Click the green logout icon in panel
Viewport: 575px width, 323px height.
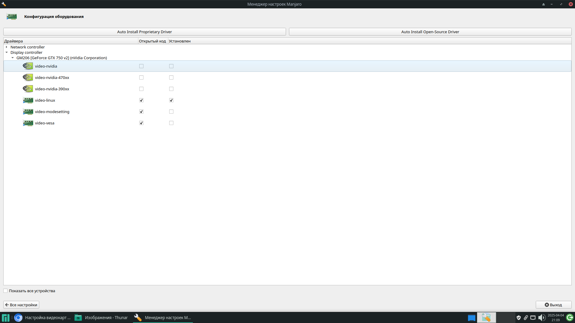pos(570,318)
